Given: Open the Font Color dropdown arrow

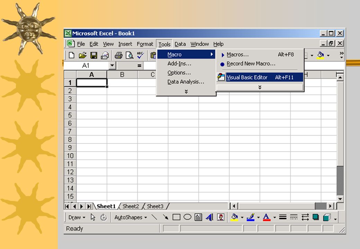Looking at the screenshot, I should pos(274,218).
